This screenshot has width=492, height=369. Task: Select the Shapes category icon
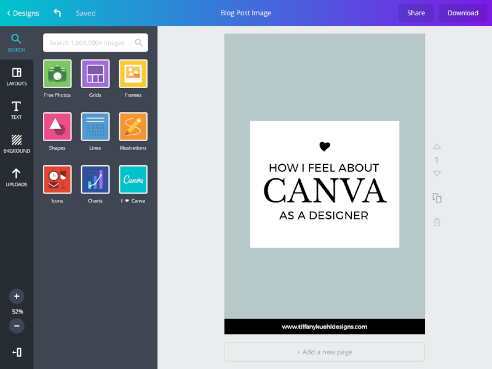(x=57, y=127)
